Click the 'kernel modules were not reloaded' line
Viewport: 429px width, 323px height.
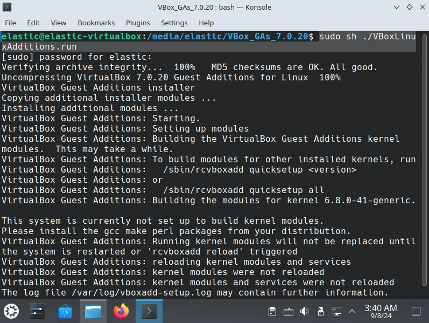coord(163,272)
